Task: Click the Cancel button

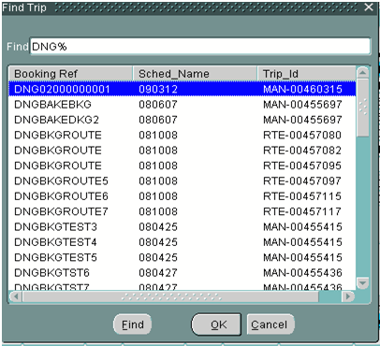Action: pos(270,324)
